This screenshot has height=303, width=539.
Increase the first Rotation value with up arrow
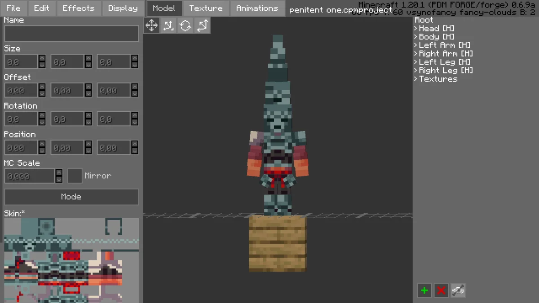point(42,115)
